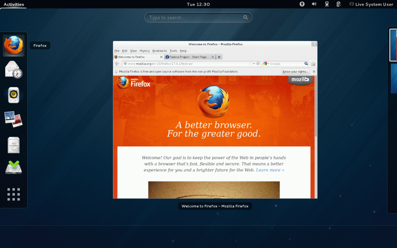
Task: Dismiss the Mozilla info notification bar
Action: point(314,72)
